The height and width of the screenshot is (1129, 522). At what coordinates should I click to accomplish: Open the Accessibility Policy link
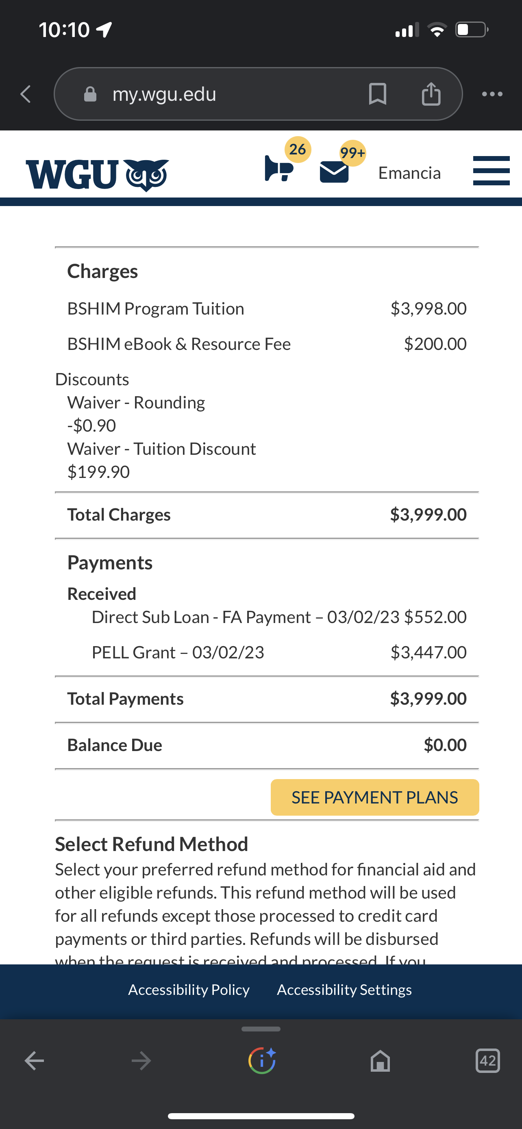(x=189, y=990)
